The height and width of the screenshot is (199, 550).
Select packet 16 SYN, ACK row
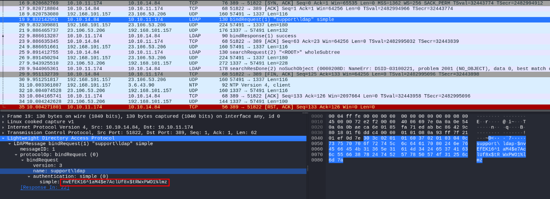coord(255,3)
